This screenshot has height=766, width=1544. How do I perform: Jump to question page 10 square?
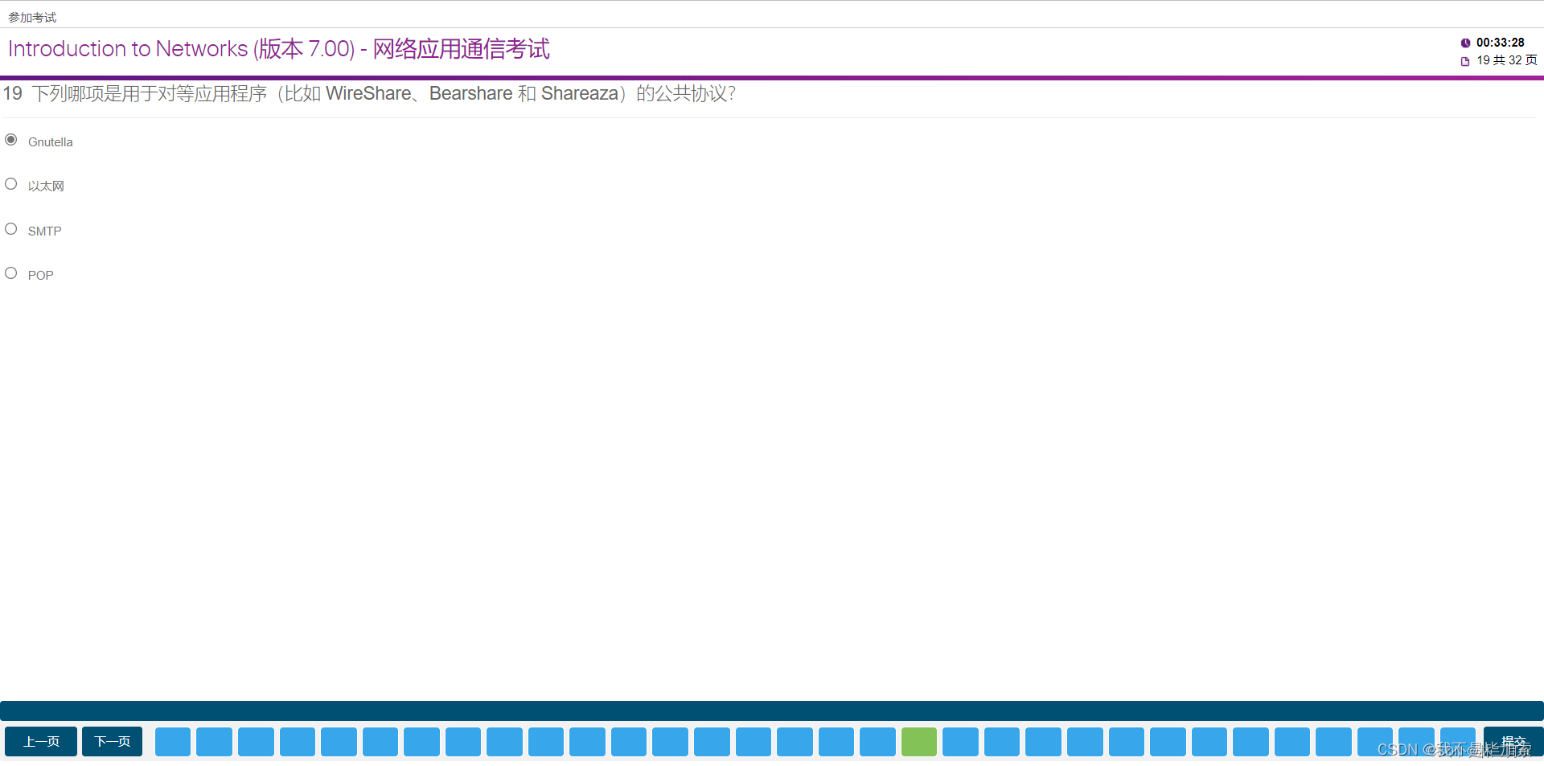pyautogui.click(x=546, y=741)
